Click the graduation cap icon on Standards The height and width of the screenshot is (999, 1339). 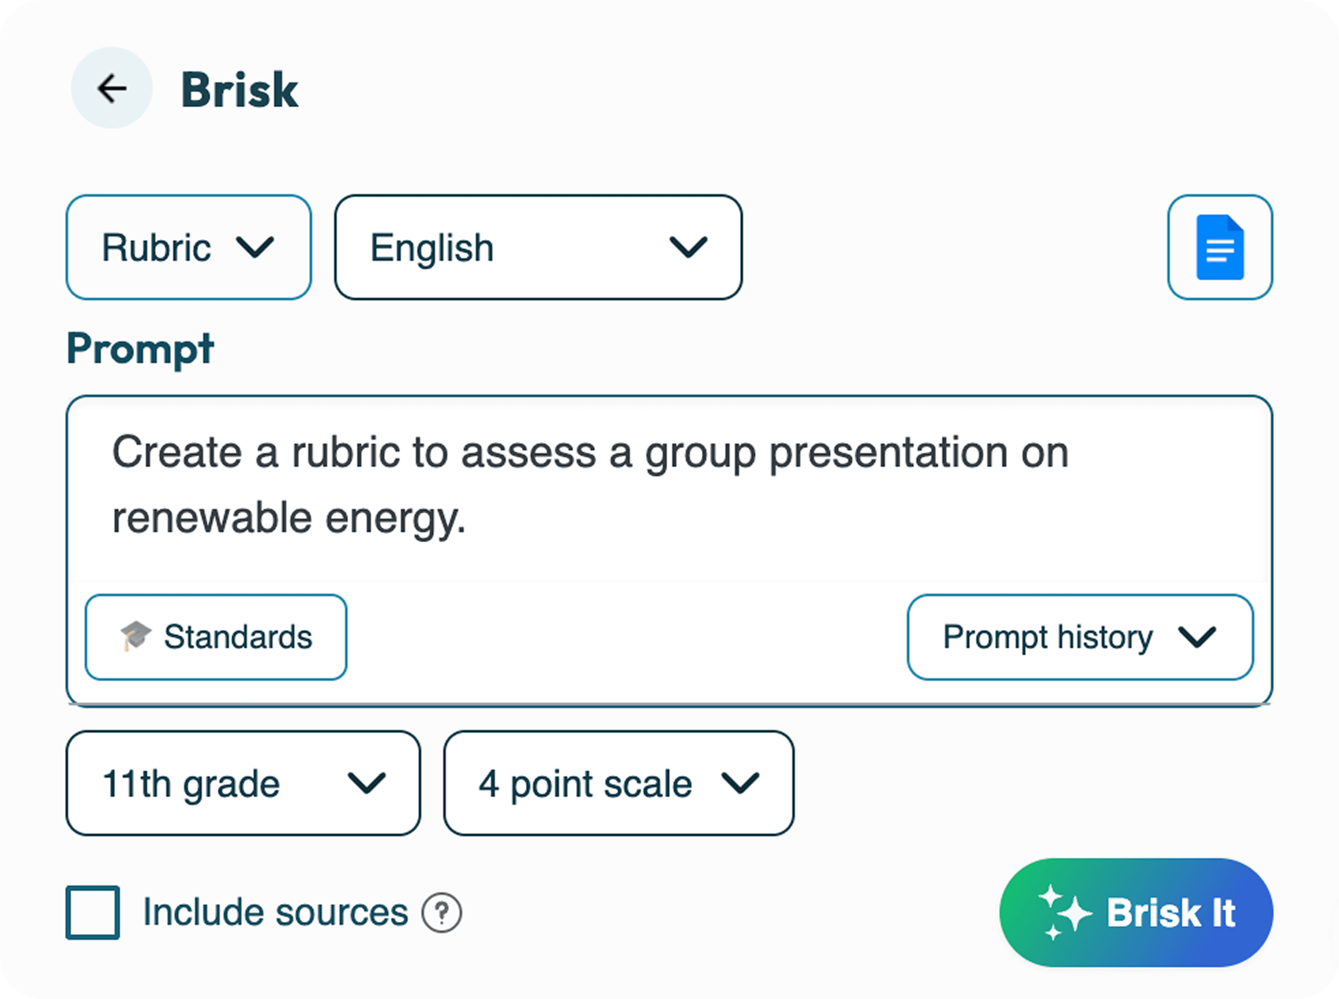tap(135, 636)
